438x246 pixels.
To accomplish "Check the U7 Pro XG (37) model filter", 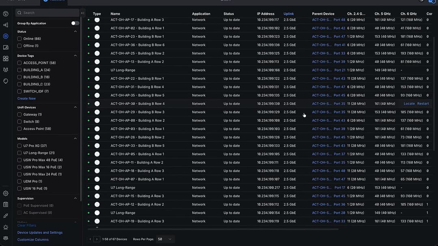I will tap(19, 146).
